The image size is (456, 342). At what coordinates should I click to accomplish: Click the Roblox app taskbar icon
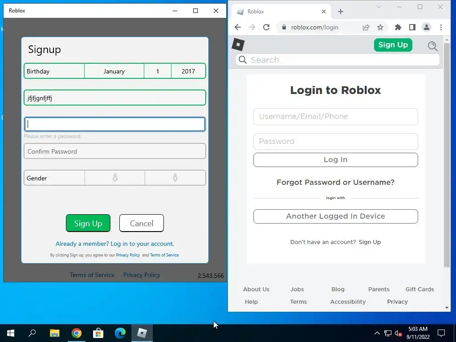tap(142, 333)
